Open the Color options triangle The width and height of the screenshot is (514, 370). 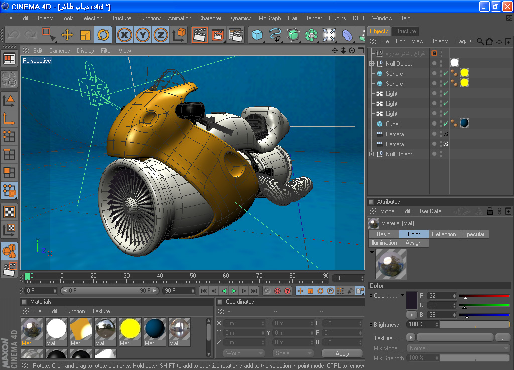(402, 295)
